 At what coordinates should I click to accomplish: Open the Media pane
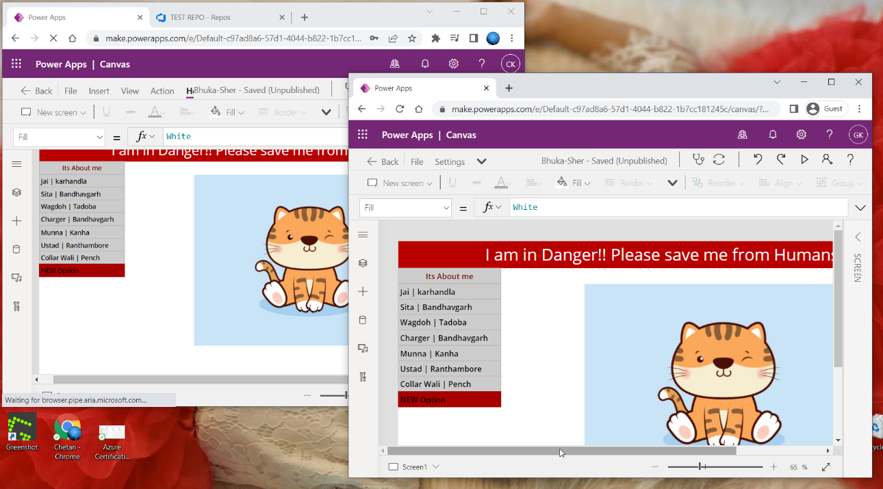coord(363,348)
